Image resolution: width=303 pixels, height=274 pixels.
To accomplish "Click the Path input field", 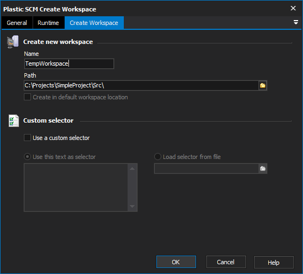I will (x=141, y=85).
